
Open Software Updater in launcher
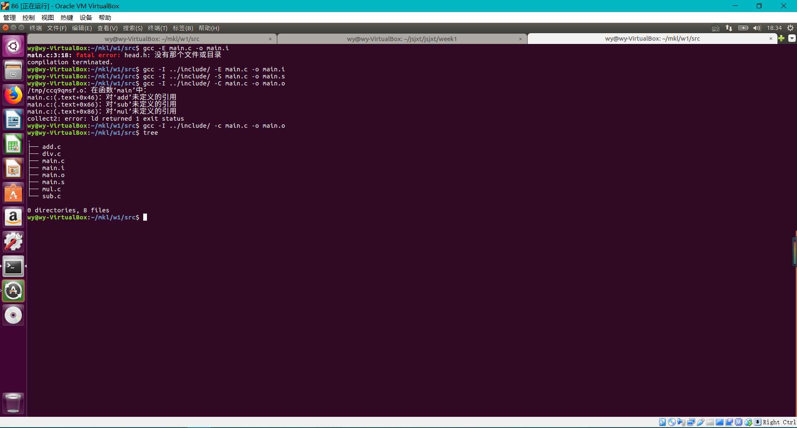click(x=13, y=291)
